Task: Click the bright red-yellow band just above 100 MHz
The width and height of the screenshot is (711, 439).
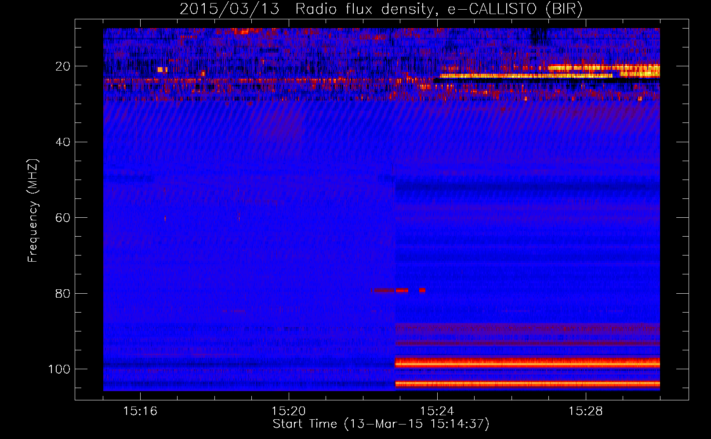Action: point(527,363)
